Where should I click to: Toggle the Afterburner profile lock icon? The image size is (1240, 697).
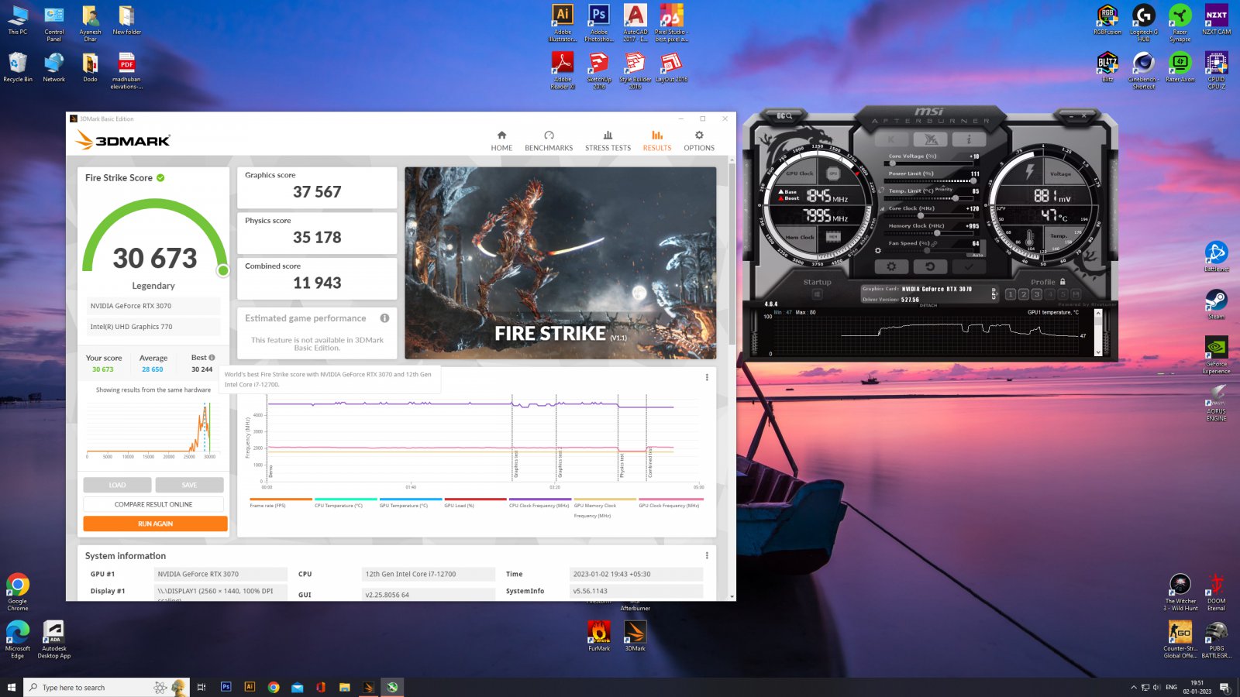1063,281
